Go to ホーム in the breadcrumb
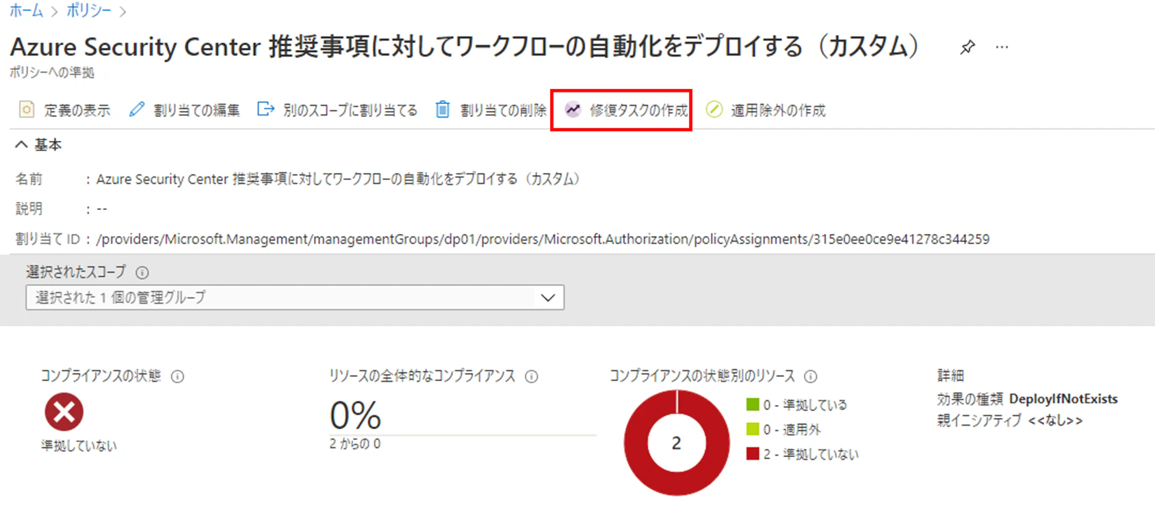This screenshot has height=522, width=1155. (x=26, y=11)
